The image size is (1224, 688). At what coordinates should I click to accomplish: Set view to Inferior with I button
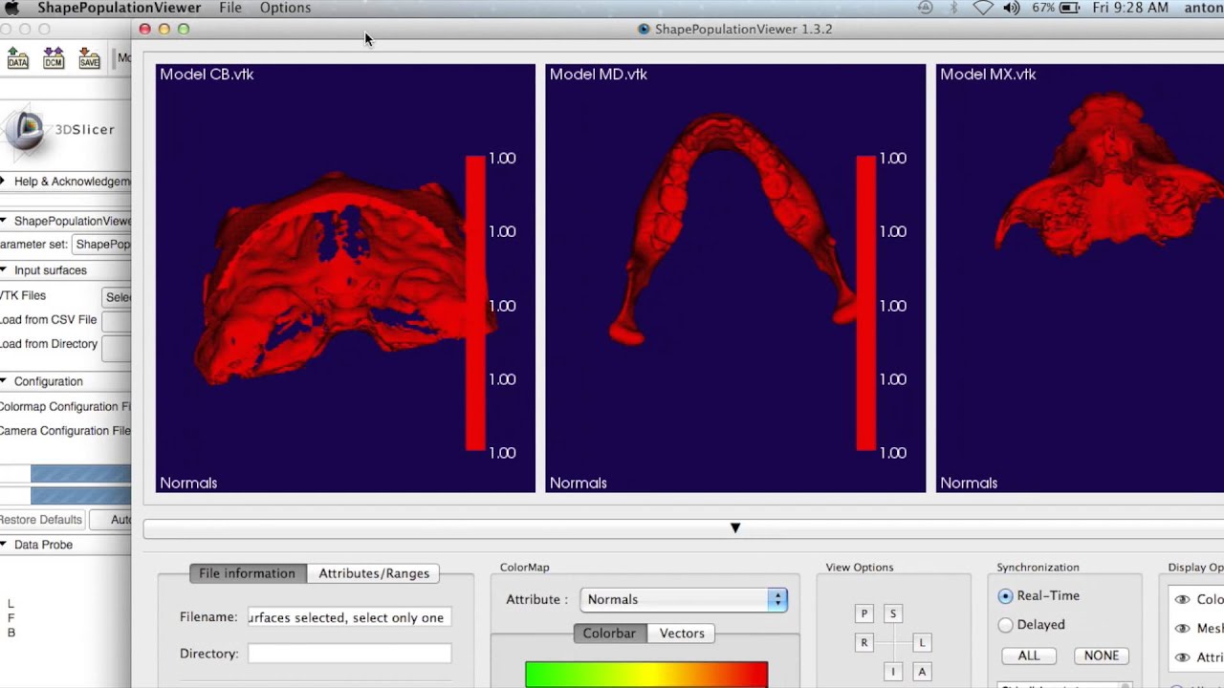click(x=893, y=672)
